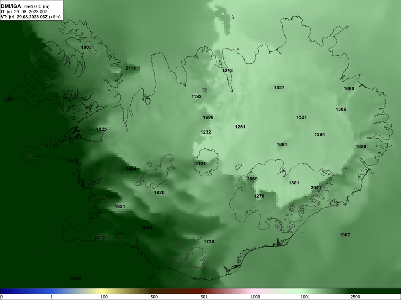Click the legend label 1
The width and height of the screenshot is (401, 300).
(x=52, y=297)
